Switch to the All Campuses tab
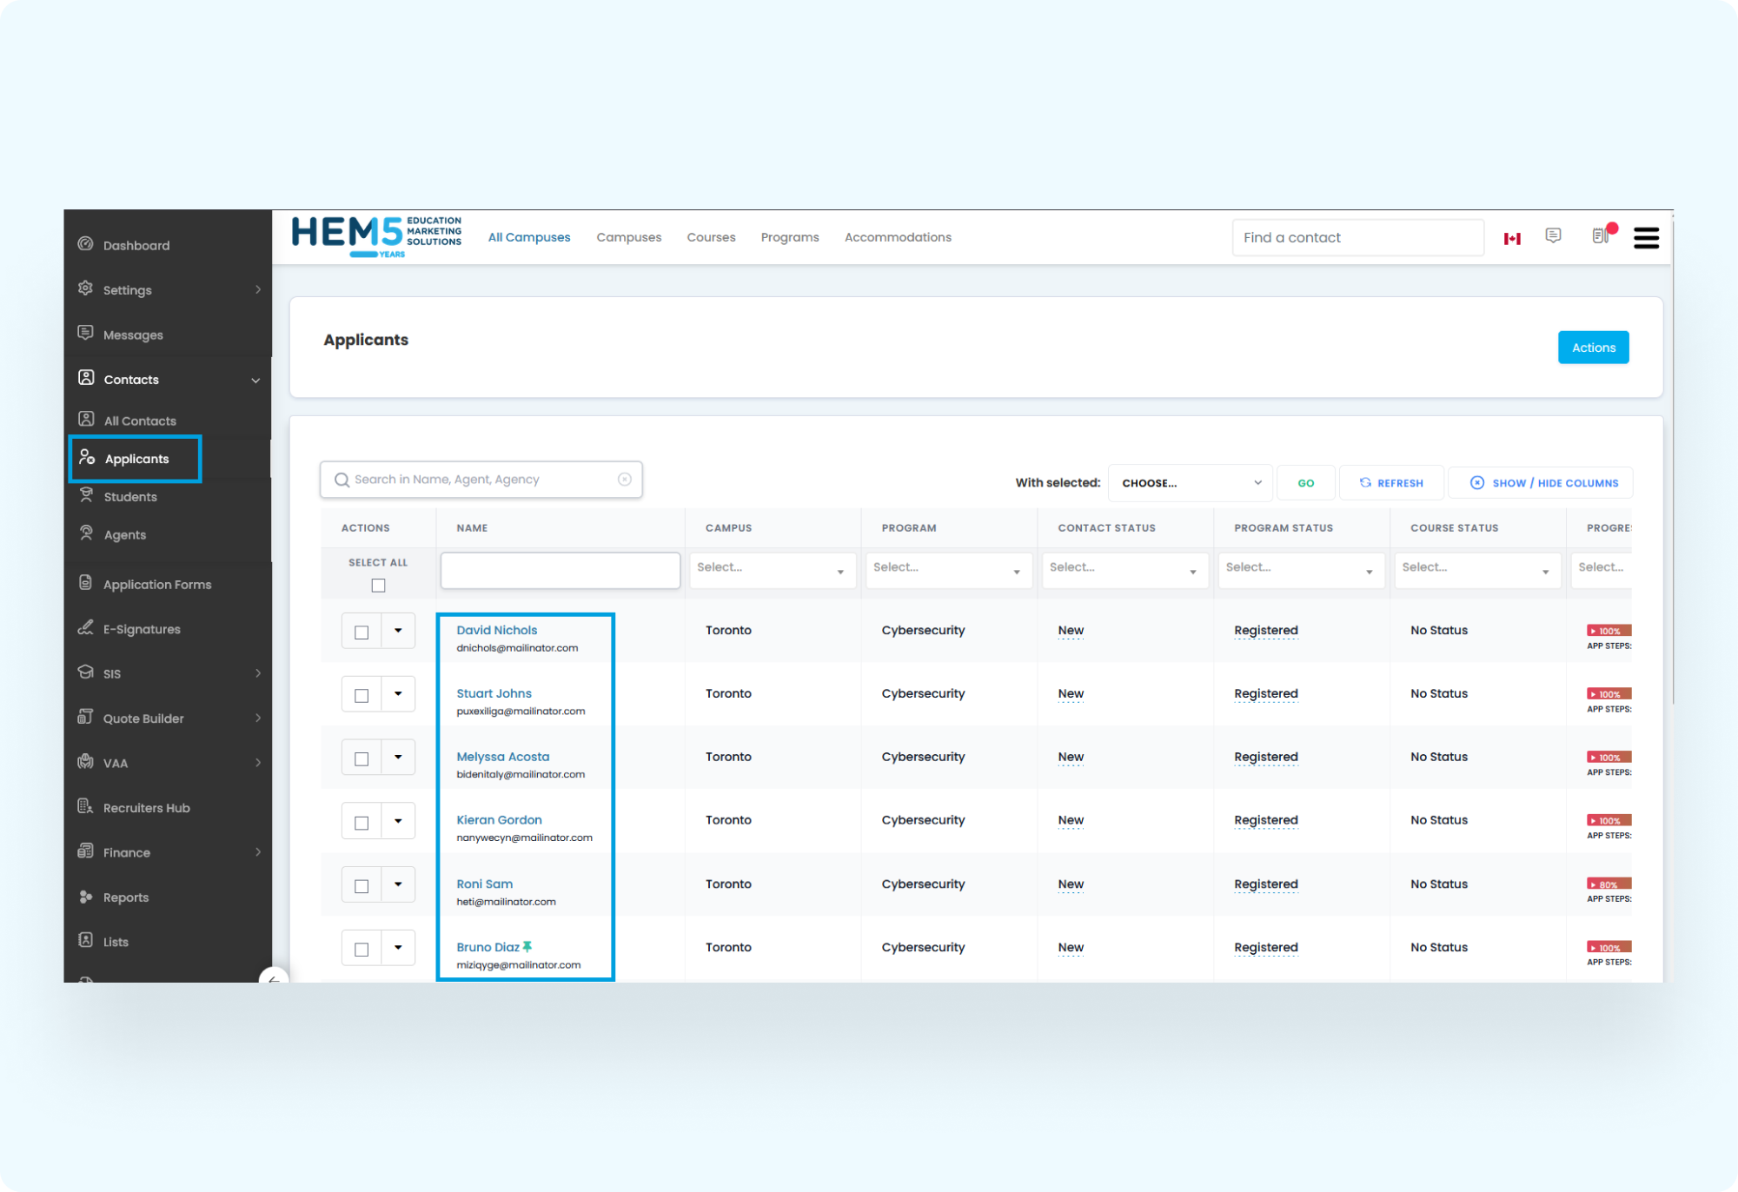Image resolution: width=1738 pixels, height=1192 pixels. [x=529, y=236]
